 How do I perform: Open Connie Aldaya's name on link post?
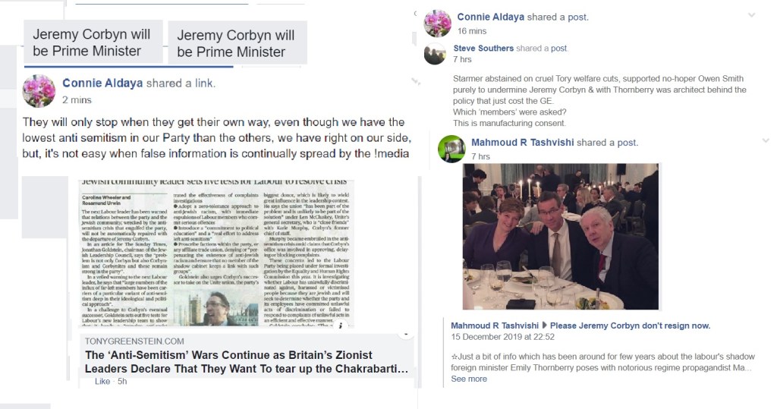pyautogui.click(x=102, y=83)
